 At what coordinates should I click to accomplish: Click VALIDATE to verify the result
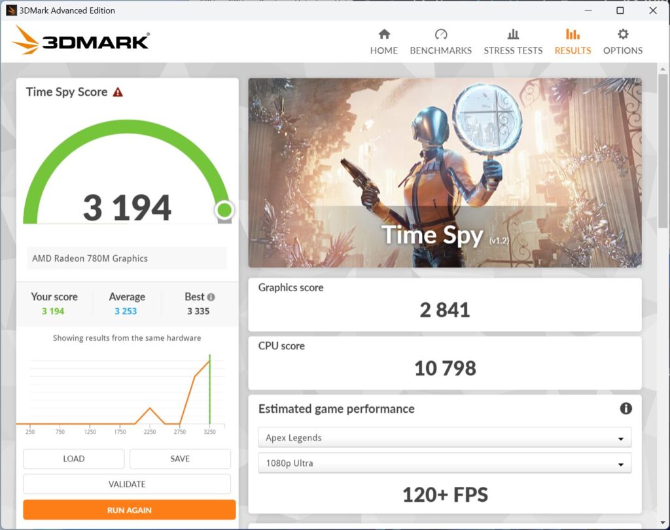coord(127,484)
